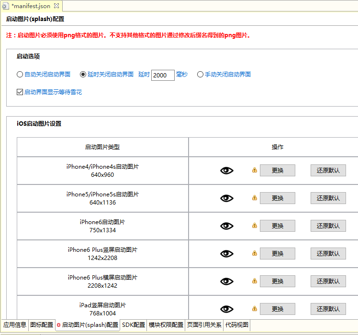Click the delay milliseconds input field
This screenshot has width=358, height=335.
click(x=163, y=75)
